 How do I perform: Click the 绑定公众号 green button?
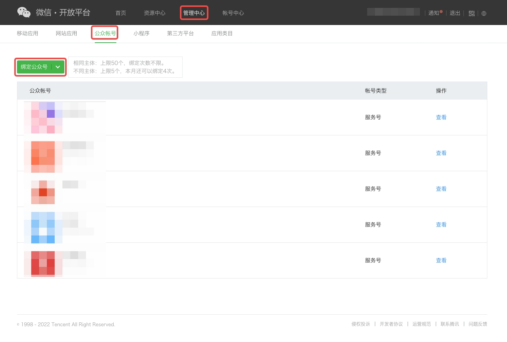click(x=34, y=67)
